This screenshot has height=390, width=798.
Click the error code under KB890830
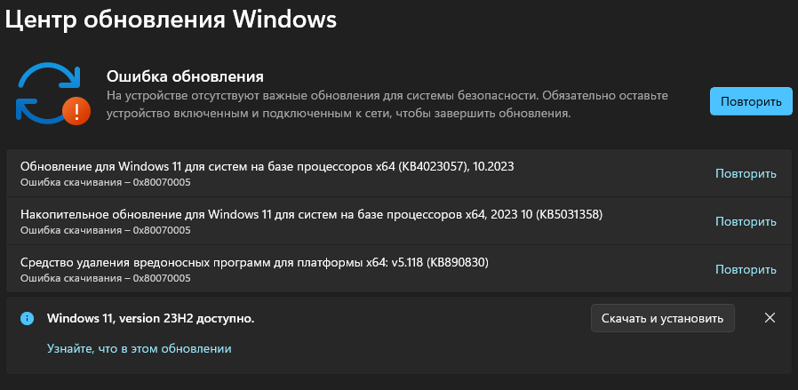pyautogui.click(x=105, y=278)
